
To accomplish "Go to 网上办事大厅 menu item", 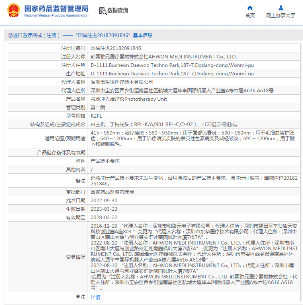I will tap(280, 16).
